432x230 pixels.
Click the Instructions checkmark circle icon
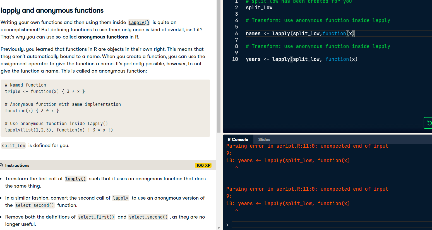1,165
